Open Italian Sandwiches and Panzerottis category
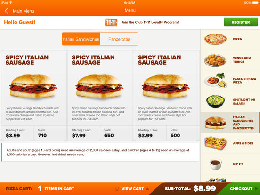This screenshot has height=195, width=260. [230, 122]
